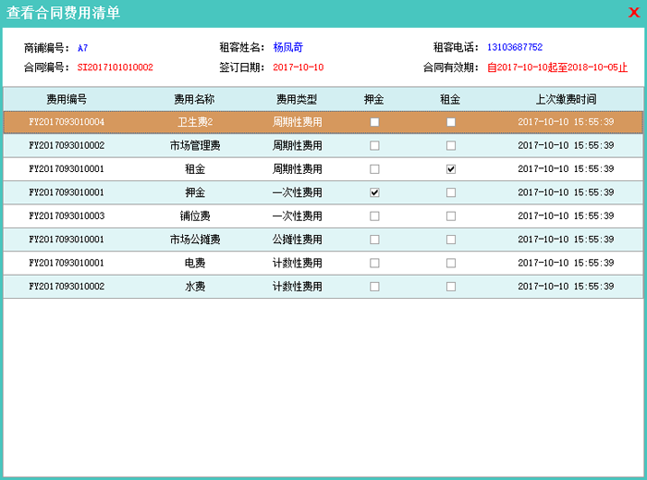Click the 费用类型 column header
The width and height of the screenshot is (647, 480).
pyautogui.click(x=297, y=99)
